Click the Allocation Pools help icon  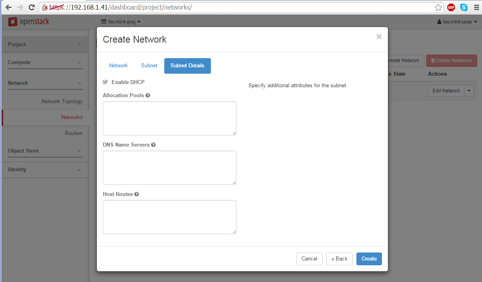pos(148,96)
